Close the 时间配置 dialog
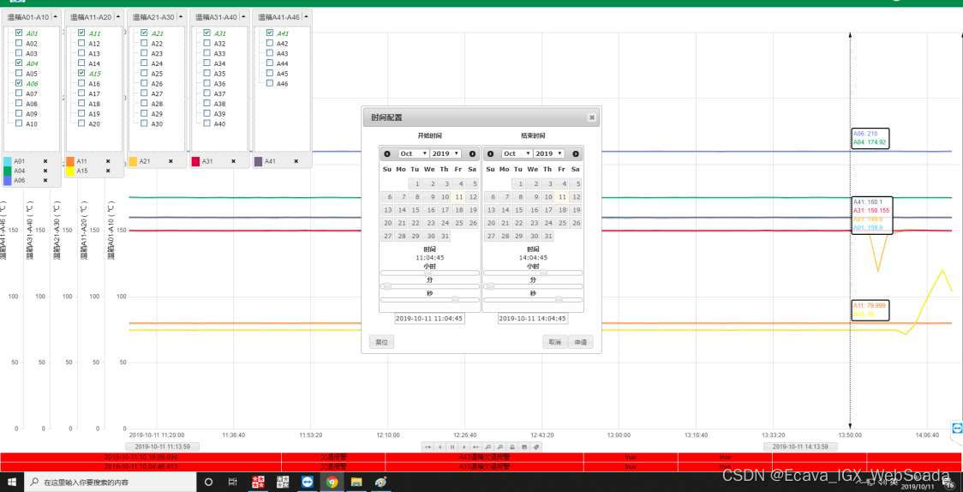 [591, 117]
